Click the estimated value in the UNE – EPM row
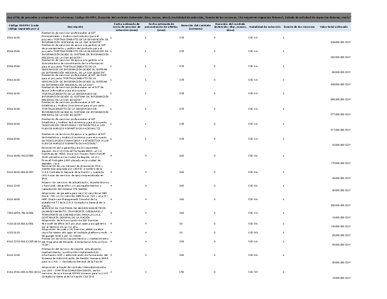The height and width of the screenshot is (299, 387). (341, 278)
